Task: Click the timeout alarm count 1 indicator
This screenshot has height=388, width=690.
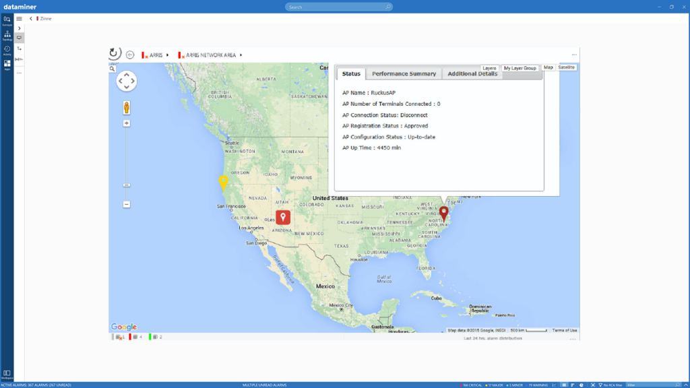Action: (x=120, y=337)
